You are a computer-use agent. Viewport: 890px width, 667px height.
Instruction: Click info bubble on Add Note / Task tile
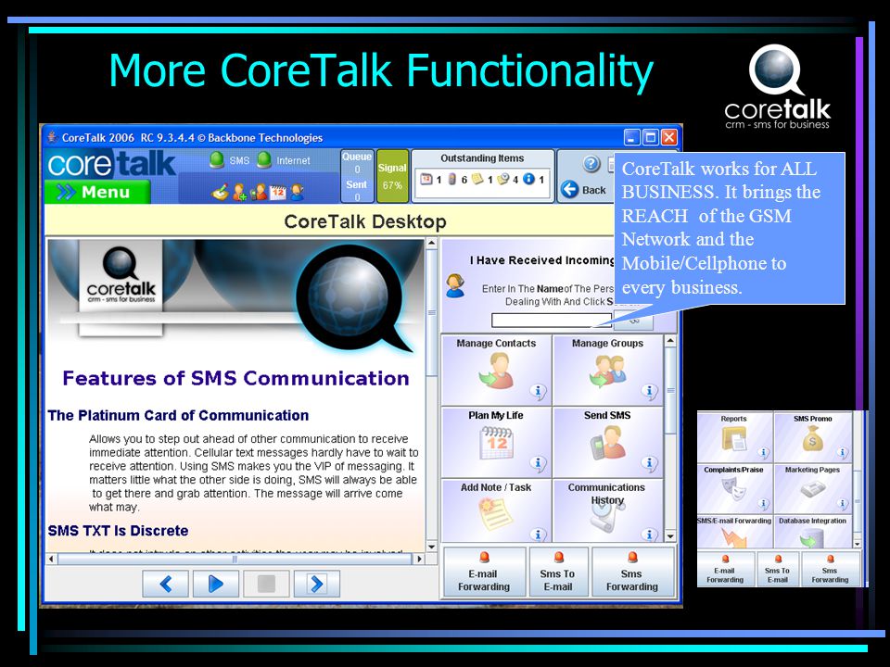click(x=538, y=535)
